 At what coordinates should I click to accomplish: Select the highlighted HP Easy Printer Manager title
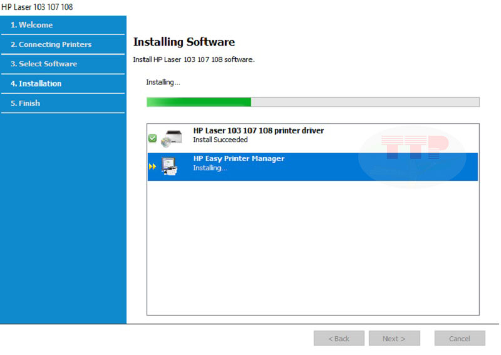coord(239,159)
